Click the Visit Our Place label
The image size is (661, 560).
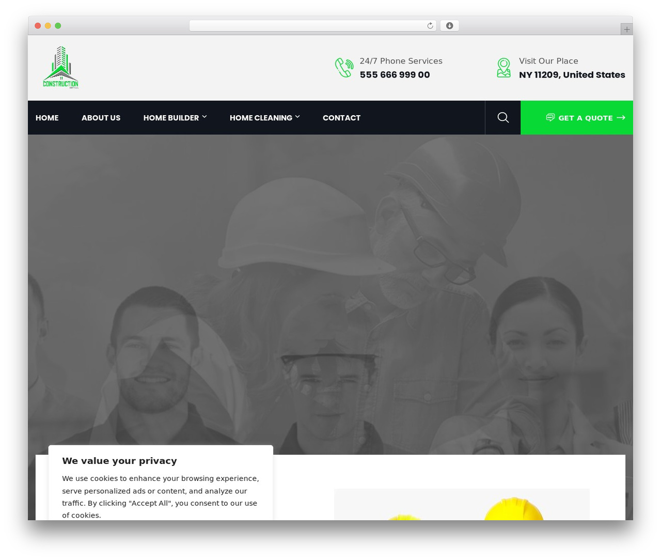point(548,61)
